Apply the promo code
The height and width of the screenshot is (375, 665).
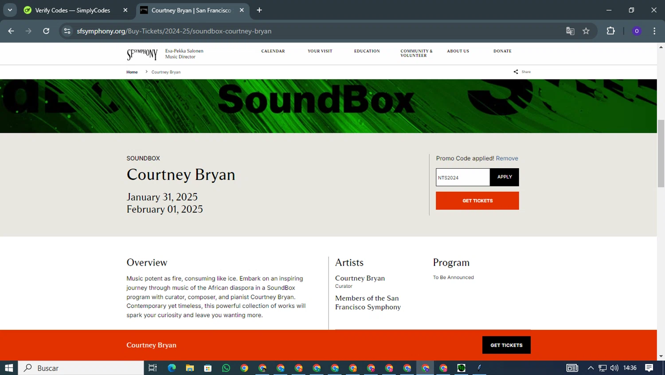click(x=505, y=177)
